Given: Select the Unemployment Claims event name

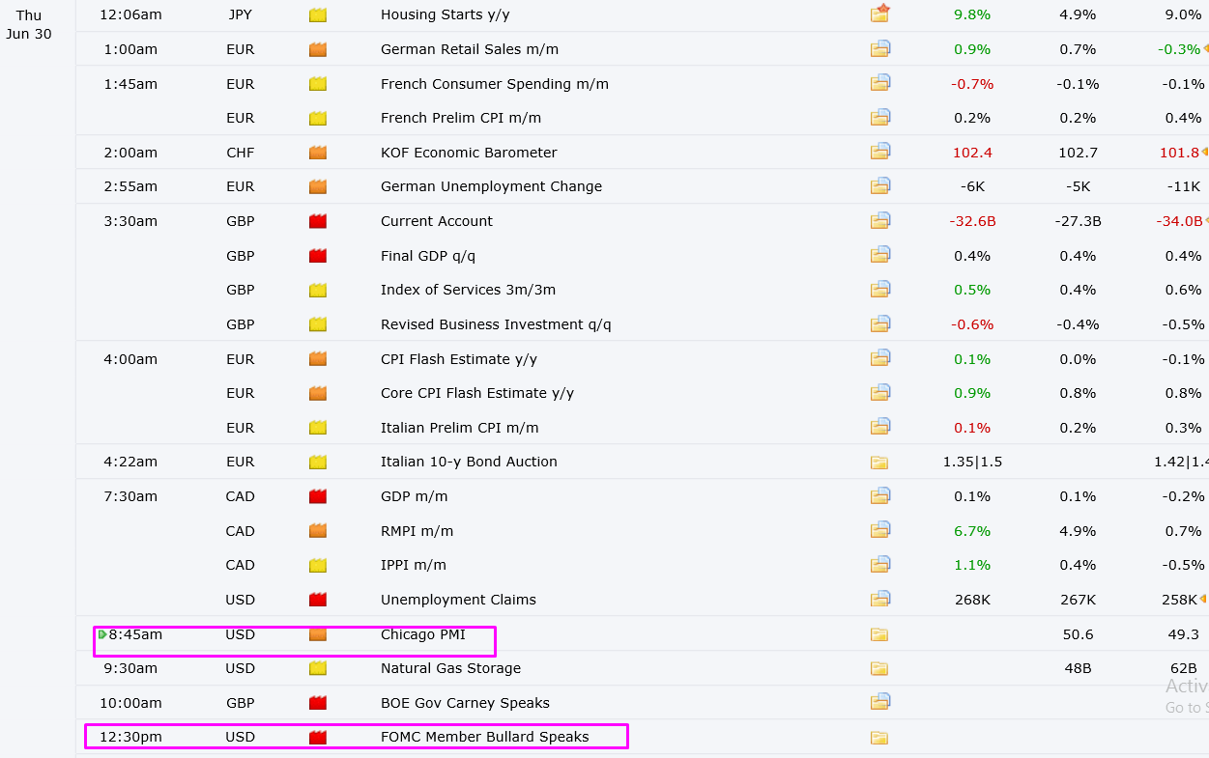Looking at the screenshot, I should click(x=458, y=600).
